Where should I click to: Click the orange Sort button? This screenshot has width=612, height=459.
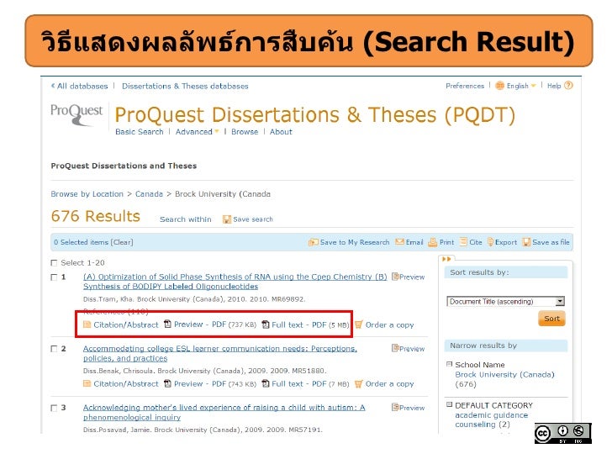551,319
